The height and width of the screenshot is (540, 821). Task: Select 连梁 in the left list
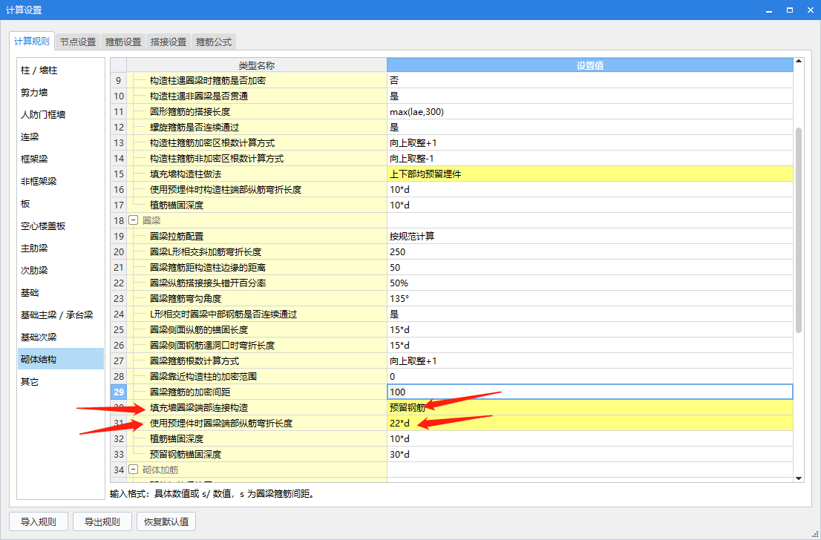(x=61, y=136)
